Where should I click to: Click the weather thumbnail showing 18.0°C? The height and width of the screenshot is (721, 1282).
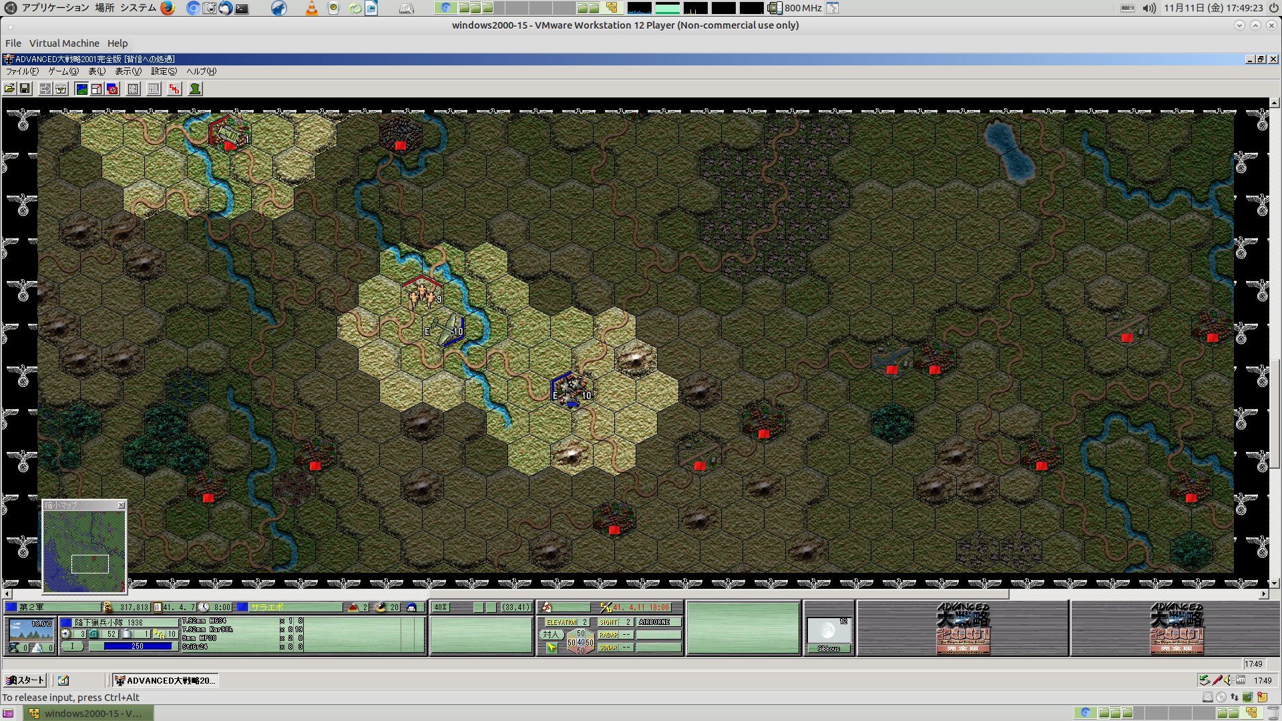[x=31, y=629]
